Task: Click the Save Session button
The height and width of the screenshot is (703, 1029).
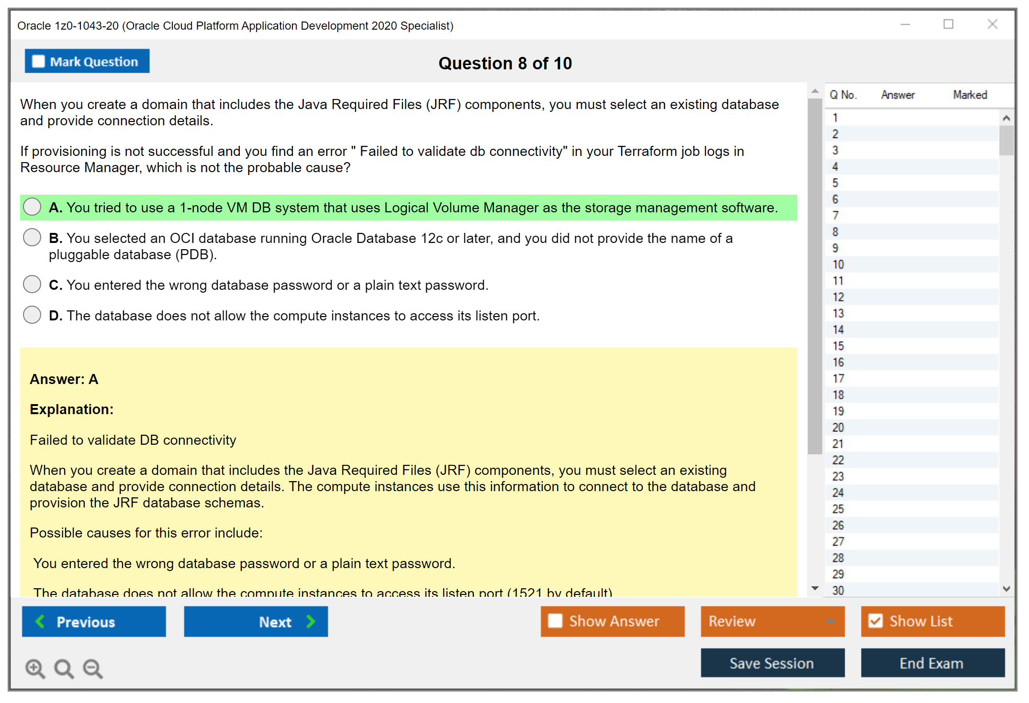Action: [x=772, y=663]
